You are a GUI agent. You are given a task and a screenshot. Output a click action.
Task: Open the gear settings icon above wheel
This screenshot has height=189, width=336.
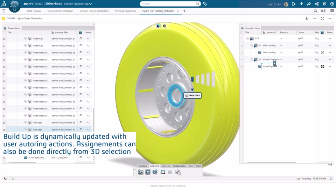(x=164, y=26)
